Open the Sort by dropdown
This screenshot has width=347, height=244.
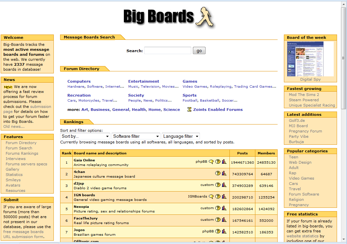click(85, 136)
